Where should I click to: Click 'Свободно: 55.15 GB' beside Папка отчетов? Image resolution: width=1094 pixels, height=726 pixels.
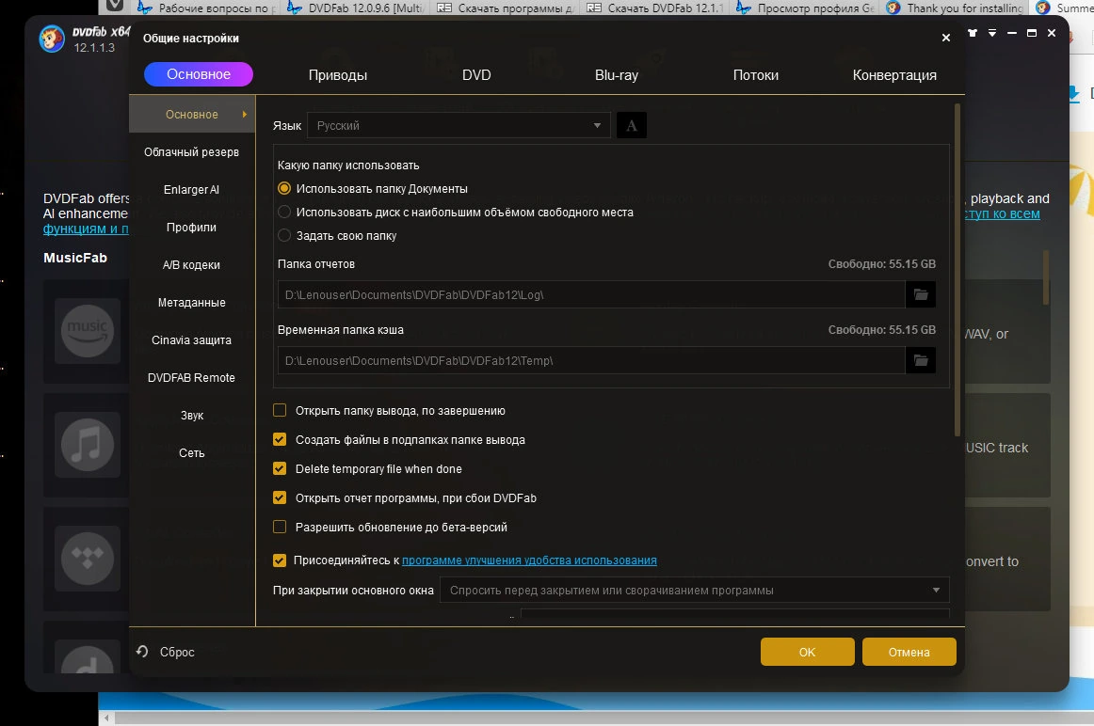tap(882, 264)
